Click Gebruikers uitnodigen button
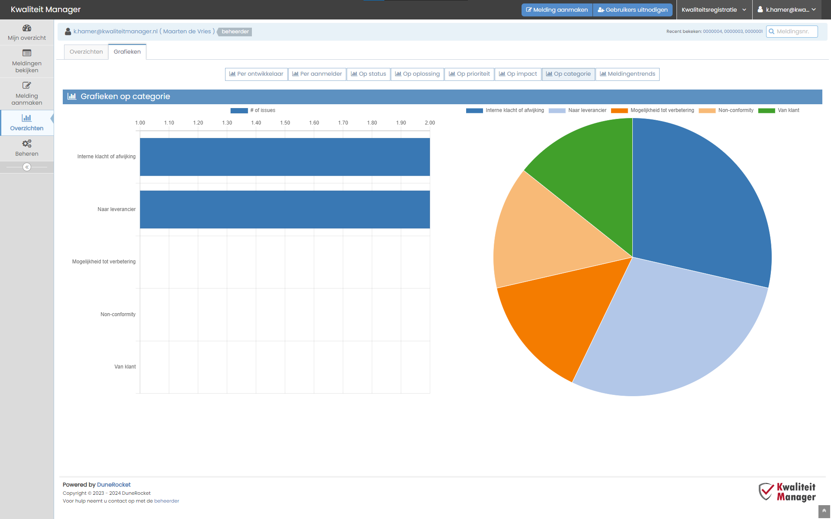The image size is (831, 519). pos(632,10)
